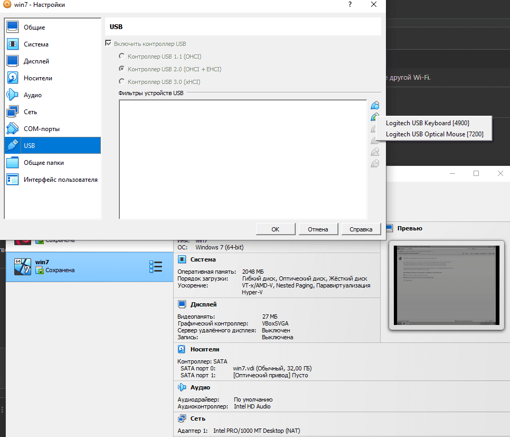
Task: Choose Logitech USB Optical Mouse [7200]
Action: (x=433, y=134)
